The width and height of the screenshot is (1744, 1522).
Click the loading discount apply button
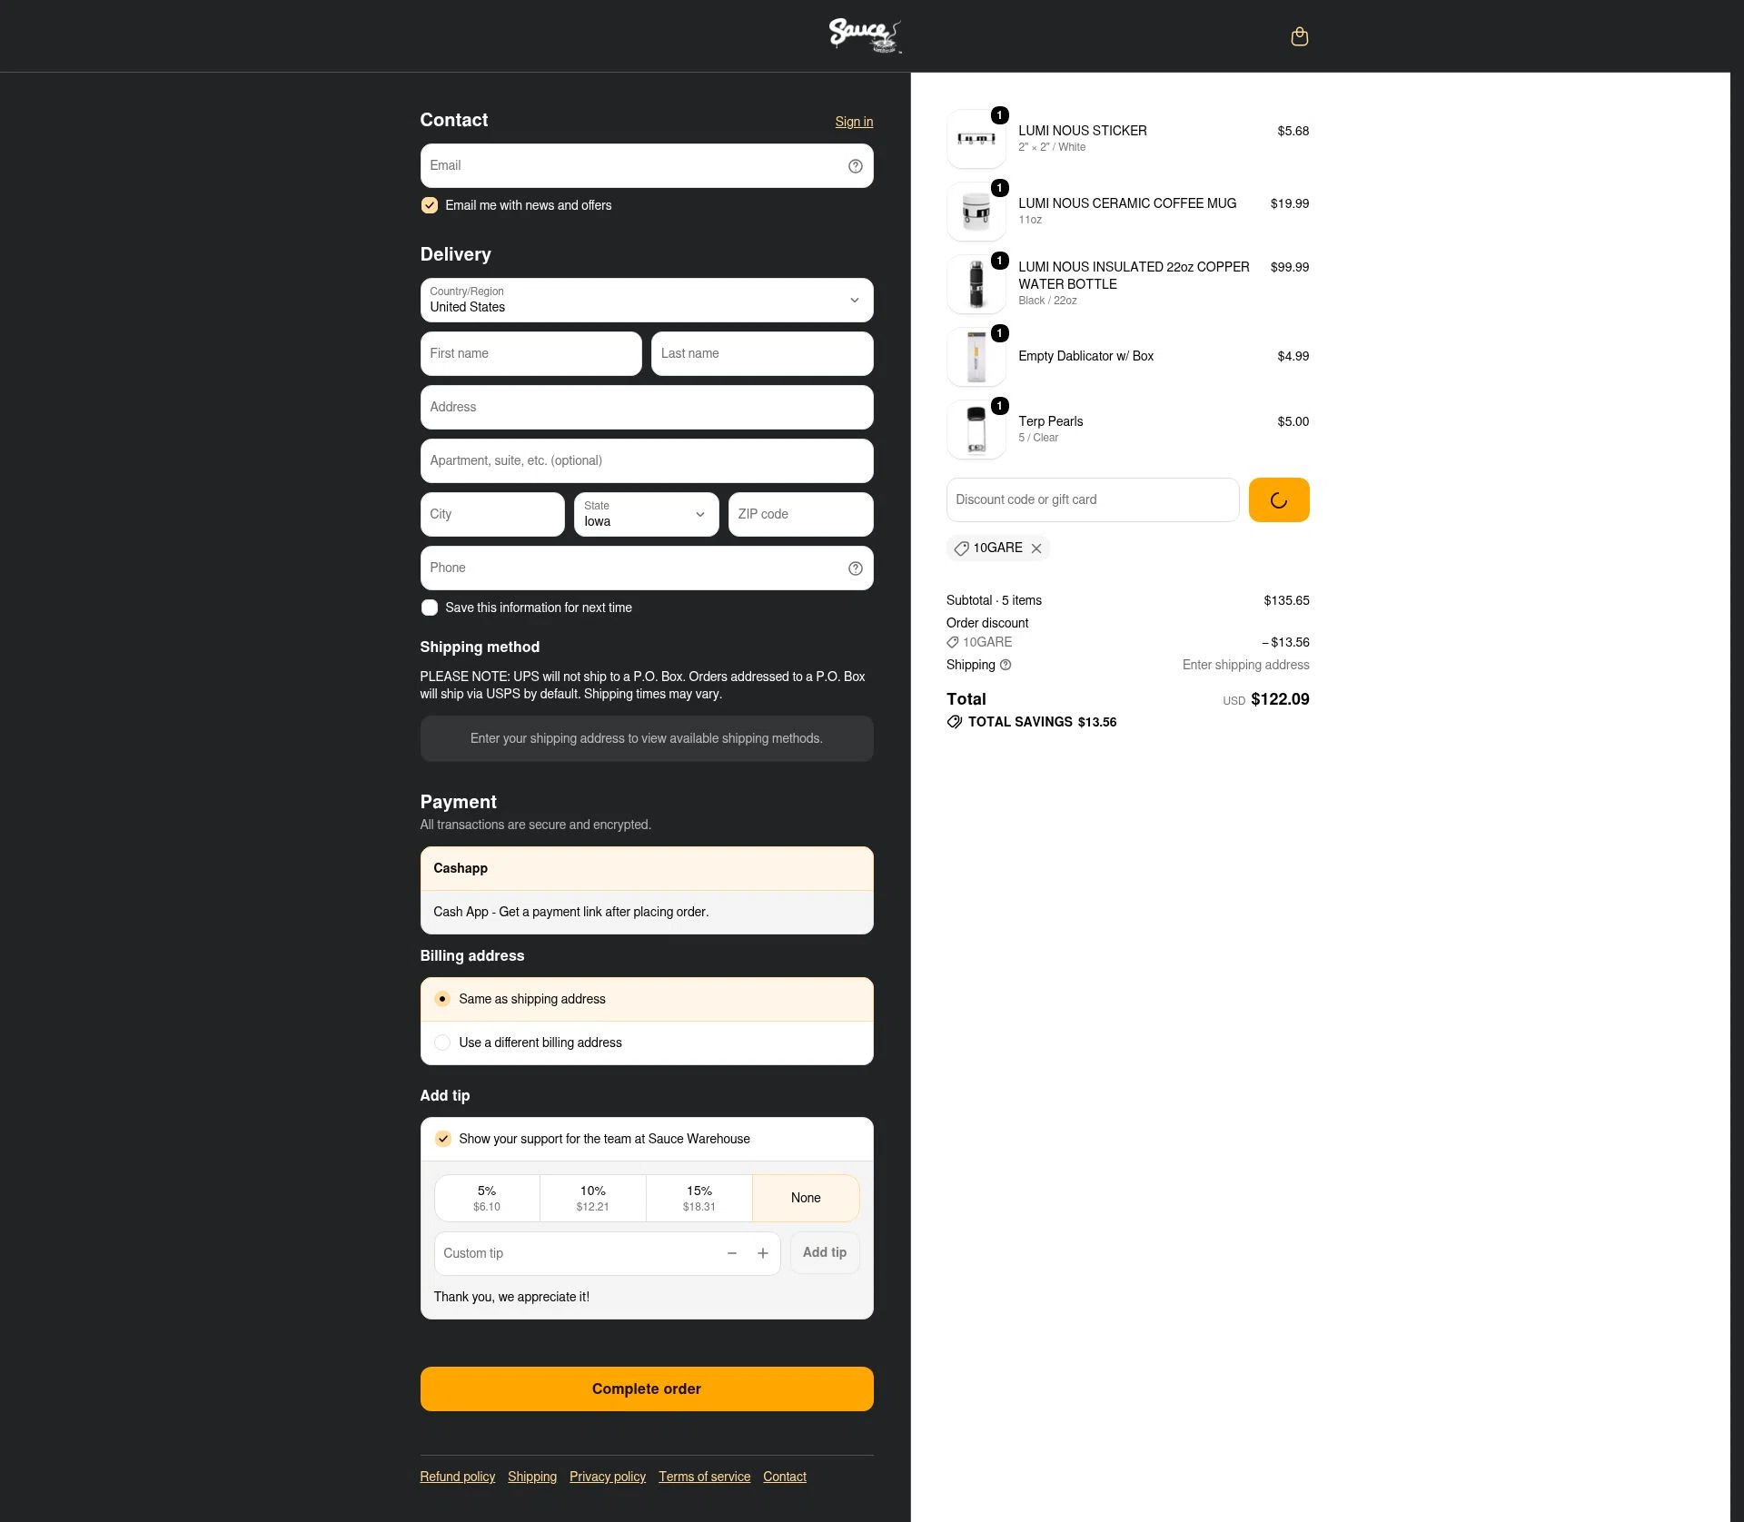1279,499
